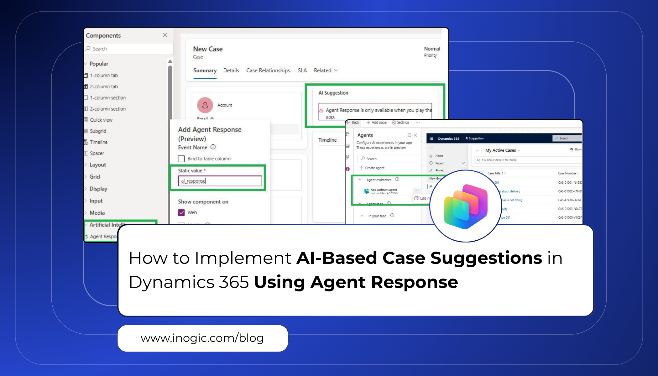Click the Dynamics 365 app launcher waffle icon
Screen dimensions: 658x376
tap(431, 138)
